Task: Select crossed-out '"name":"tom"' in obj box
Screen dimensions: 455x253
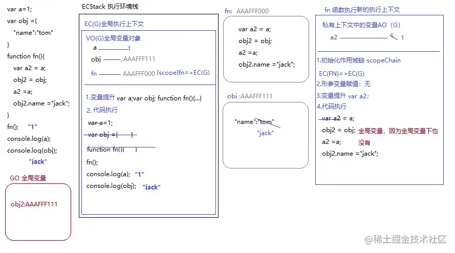Action: [x=254, y=122]
